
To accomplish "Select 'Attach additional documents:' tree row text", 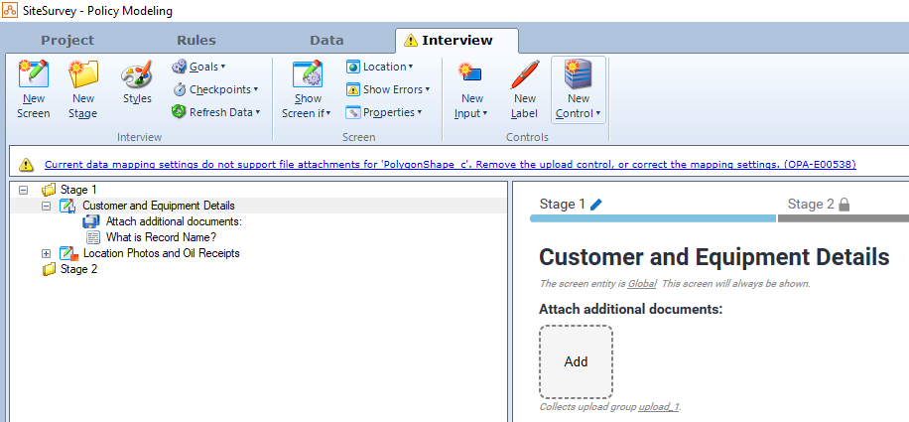I will coord(174,221).
